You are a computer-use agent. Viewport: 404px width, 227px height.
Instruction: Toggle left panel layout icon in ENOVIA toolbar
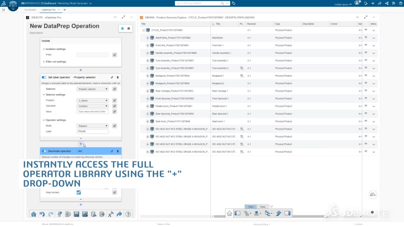coord(237,214)
